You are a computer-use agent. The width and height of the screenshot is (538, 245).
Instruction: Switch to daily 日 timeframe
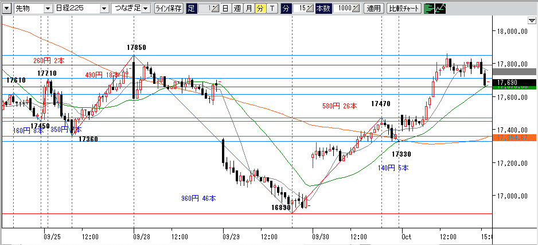pyautogui.click(x=225, y=9)
